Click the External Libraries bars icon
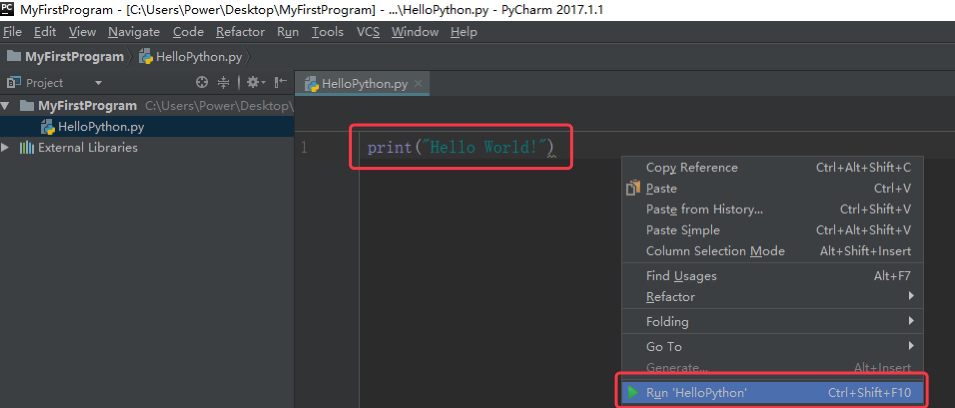 click(26, 148)
